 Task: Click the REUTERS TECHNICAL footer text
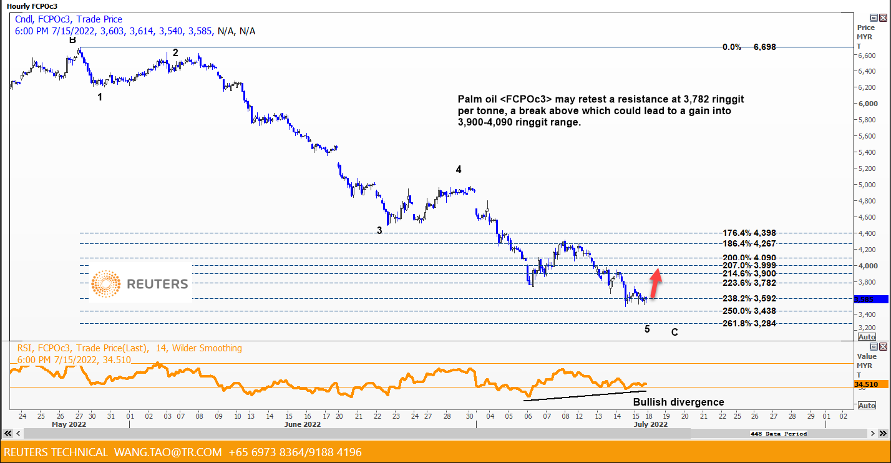click(56, 452)
